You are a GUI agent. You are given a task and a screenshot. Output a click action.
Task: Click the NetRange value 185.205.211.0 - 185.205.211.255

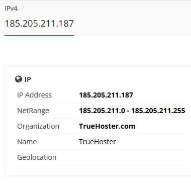[132, 111]
